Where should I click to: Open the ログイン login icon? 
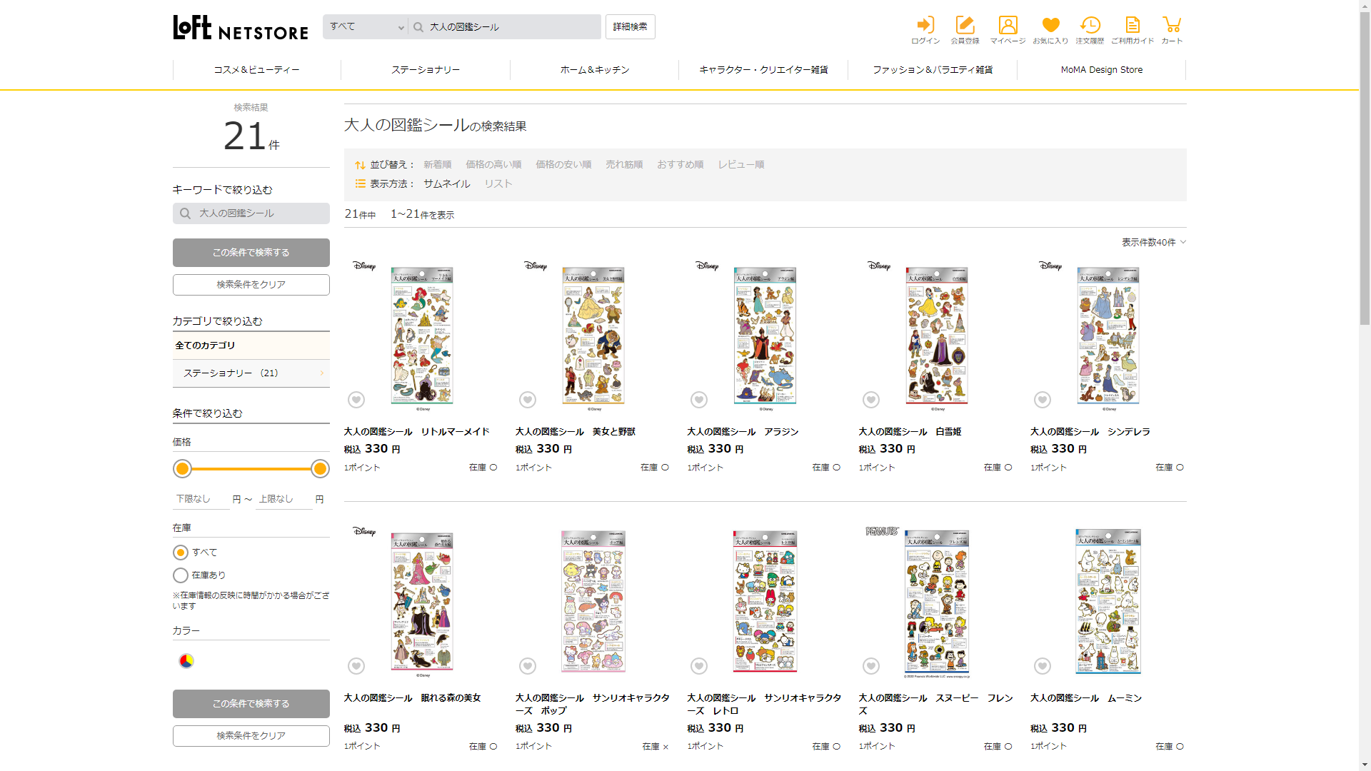(x=925, y=31)
